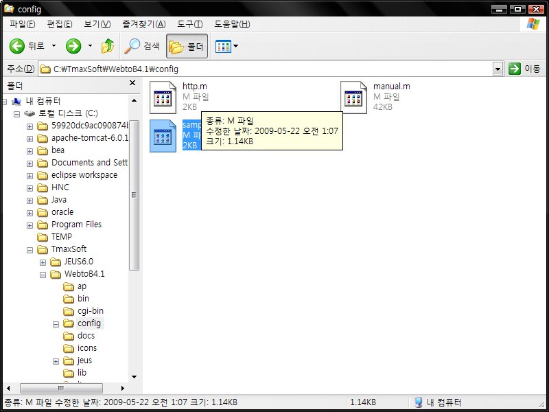Select the Java folder icon

coord(43,200)
